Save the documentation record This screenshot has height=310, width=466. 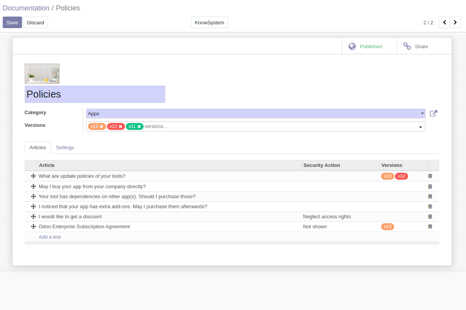pyautogui.click(x=12, y=23)
